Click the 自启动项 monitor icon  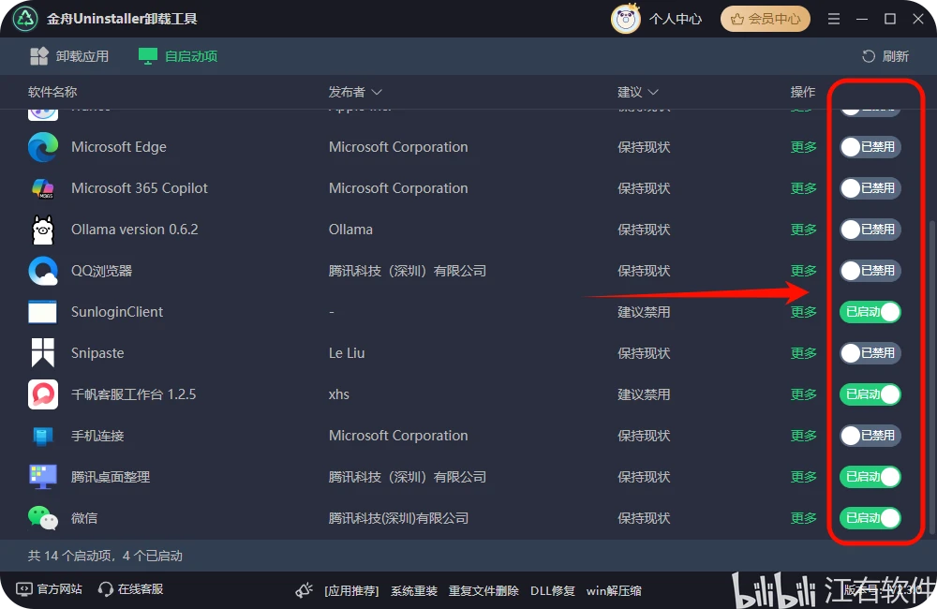coord(148,56)
